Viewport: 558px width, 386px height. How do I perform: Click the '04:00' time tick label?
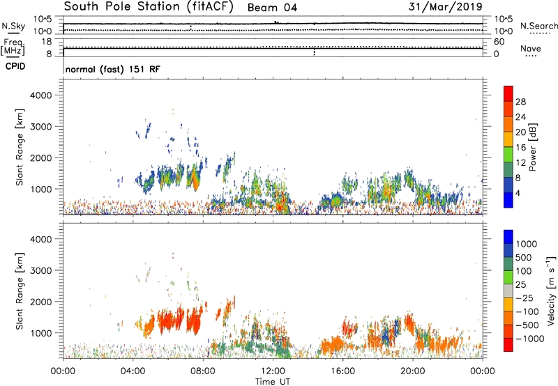(x=133, y=371)
